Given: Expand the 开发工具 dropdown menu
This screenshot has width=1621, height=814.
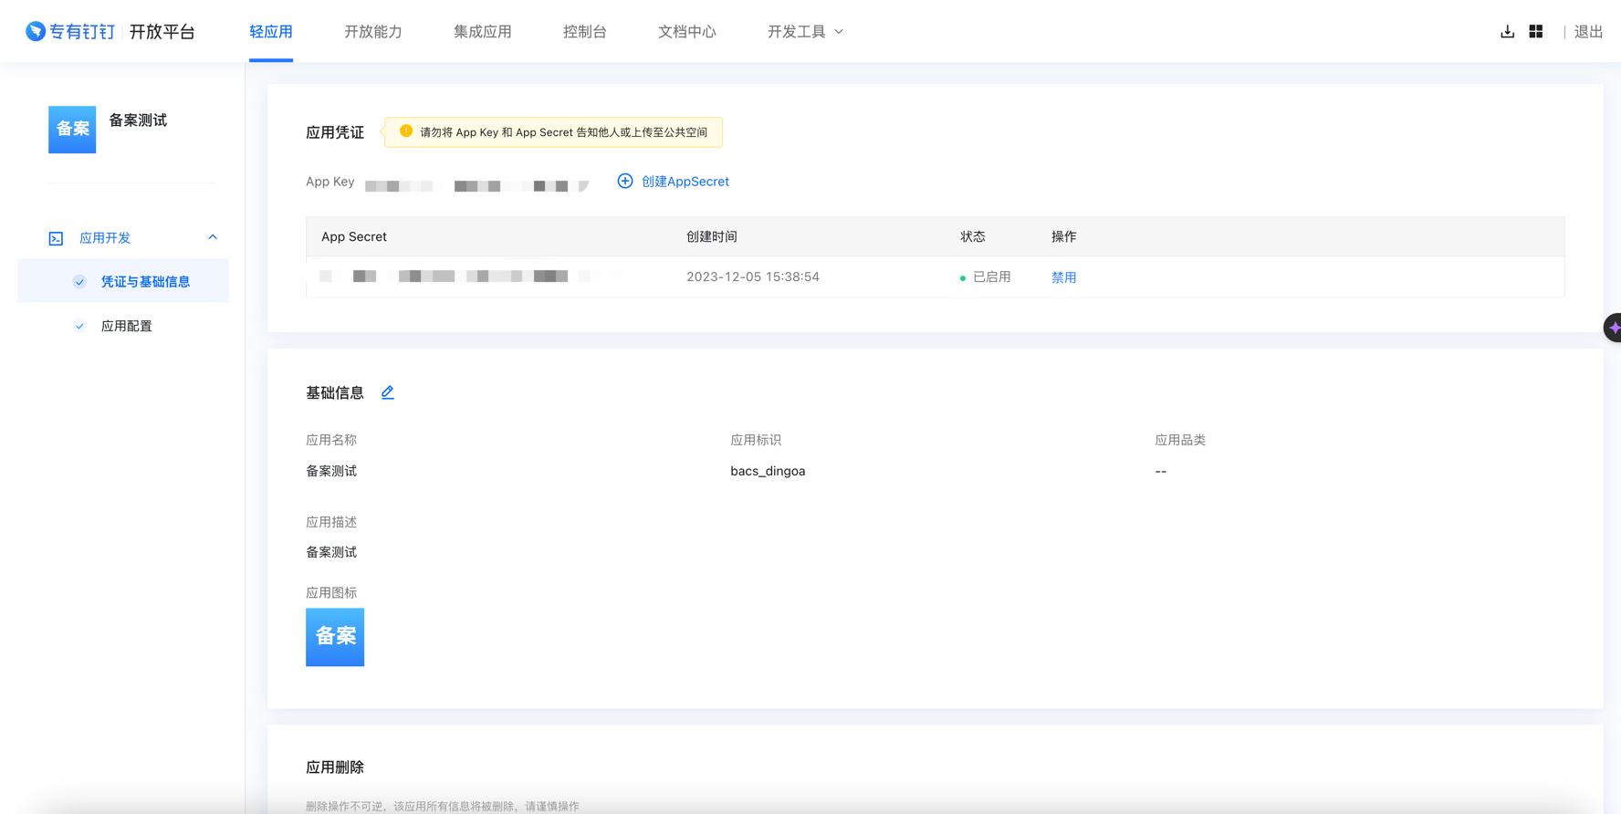Looking at the screenshot, I should [x=806, y=31].
